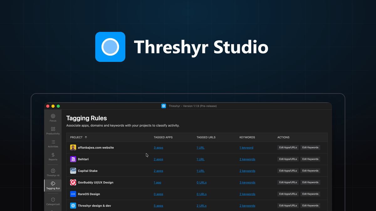Edit Keywords for Behtari project
Screen dimensions: 376x211
[x=310, y=159]
